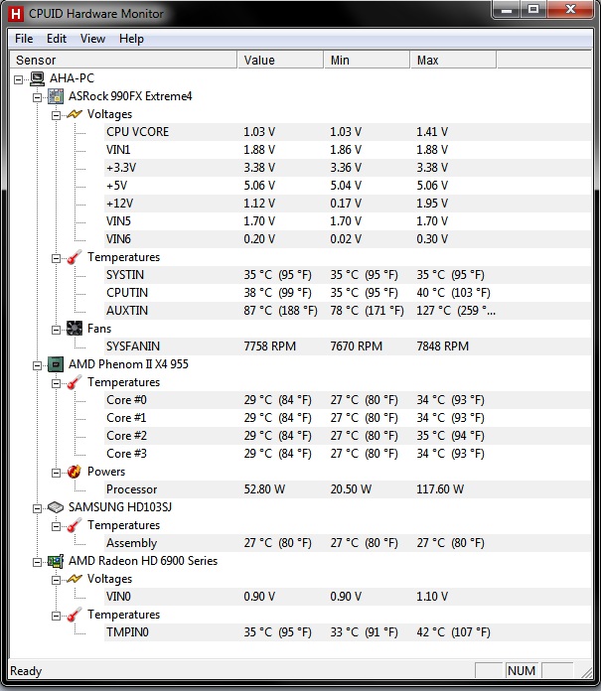Select the Core #0 temperature row

pyautogui.click(x=348, y=400)
